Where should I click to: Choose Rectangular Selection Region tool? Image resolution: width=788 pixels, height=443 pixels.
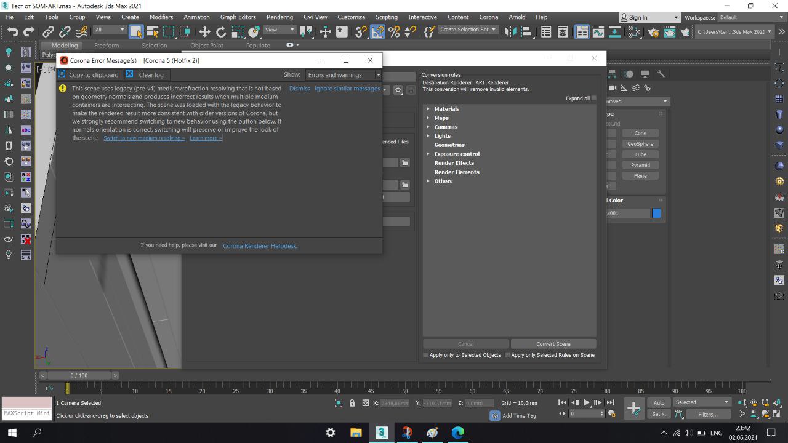[169, 31]
